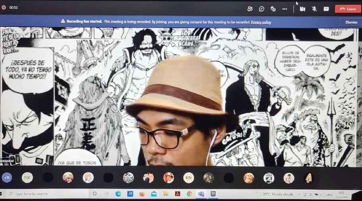Open File Explorer from the taskbar
Screen dimensions: 362x201
pos(166,194)
